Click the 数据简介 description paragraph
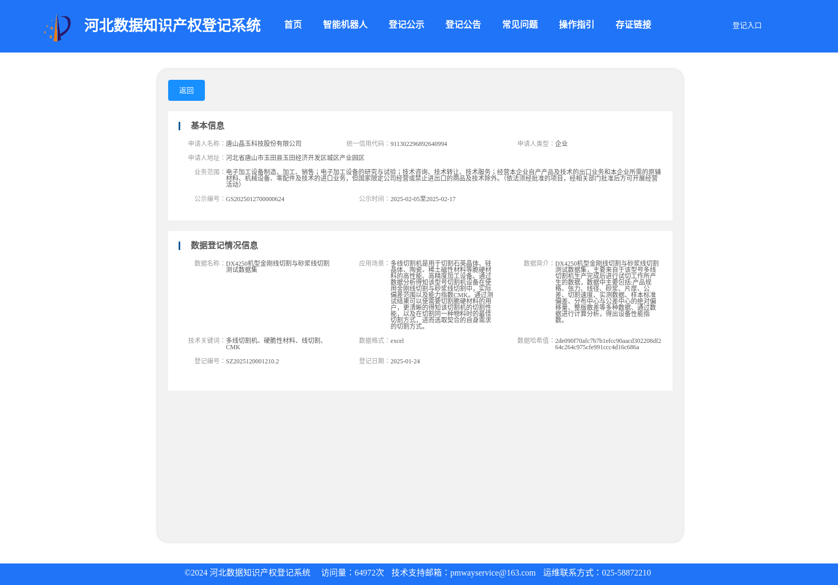This screenshot has width=838, height=585. (x=607, y=291)
